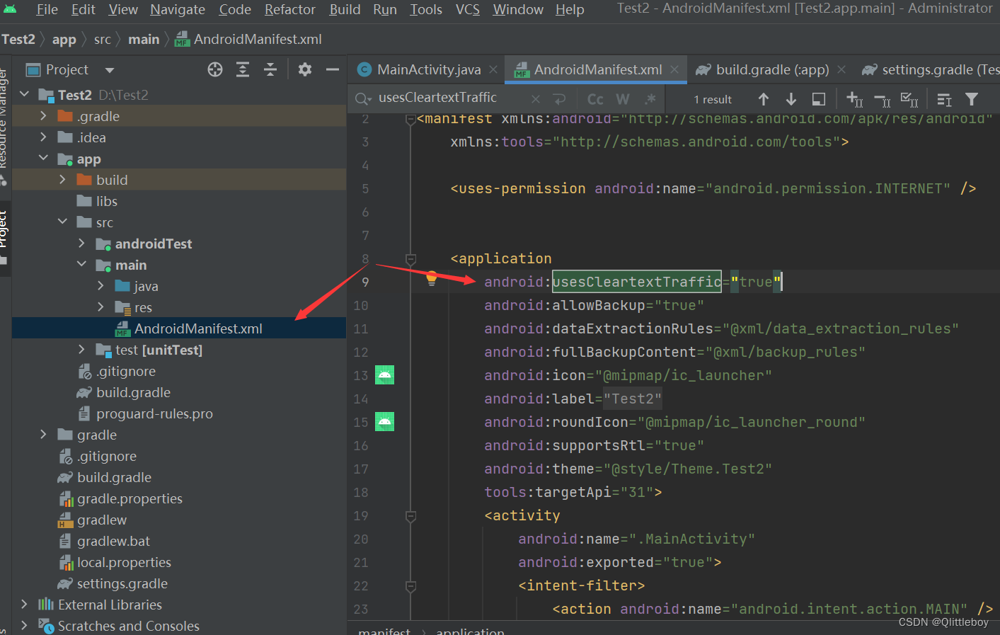This screenshot has height=635, width=1000.
Task: Open the Project panel options gear
Action: [304, 69]
